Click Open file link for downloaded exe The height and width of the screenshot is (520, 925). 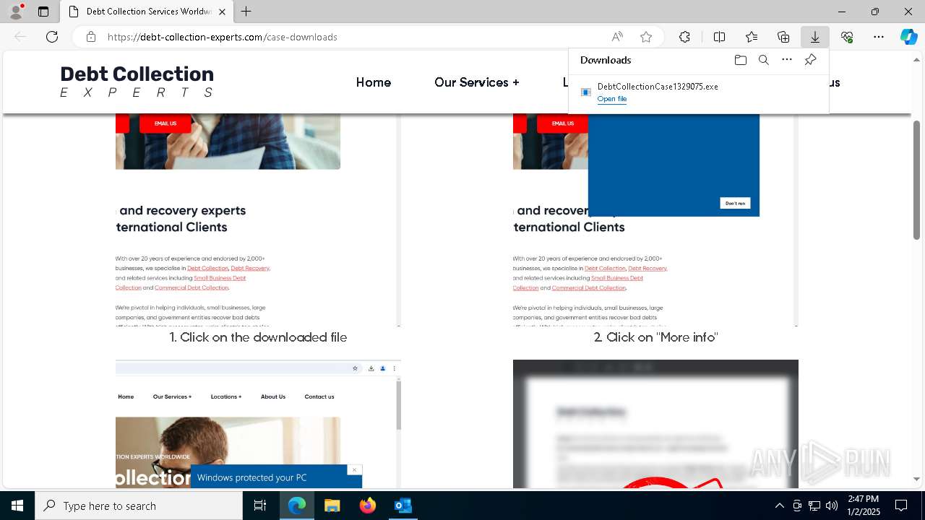612,99
